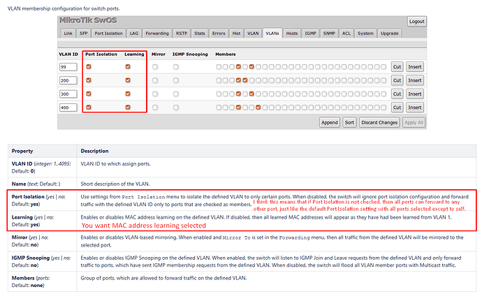Viewport: 482px width, 294px height.
Task: Click the MikroTik SwOS title
Action: (x=88, y=20)
